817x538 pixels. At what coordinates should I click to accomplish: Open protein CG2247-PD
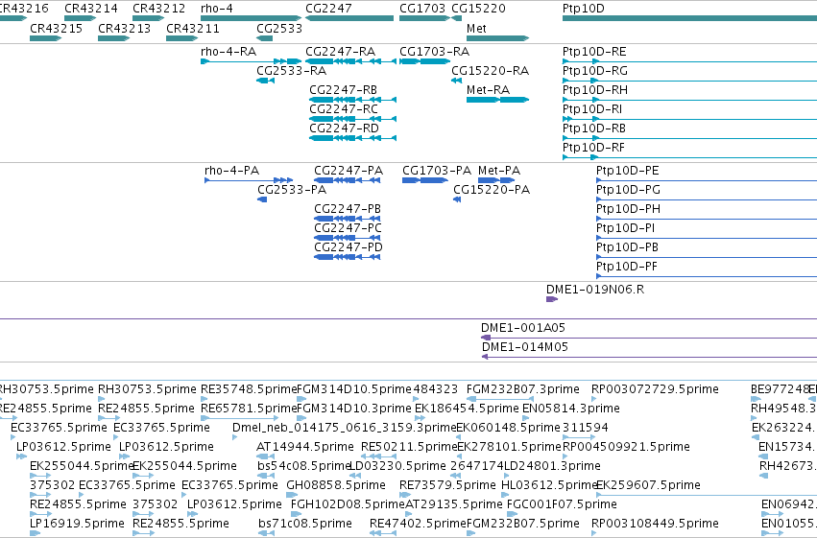point(348,247)
